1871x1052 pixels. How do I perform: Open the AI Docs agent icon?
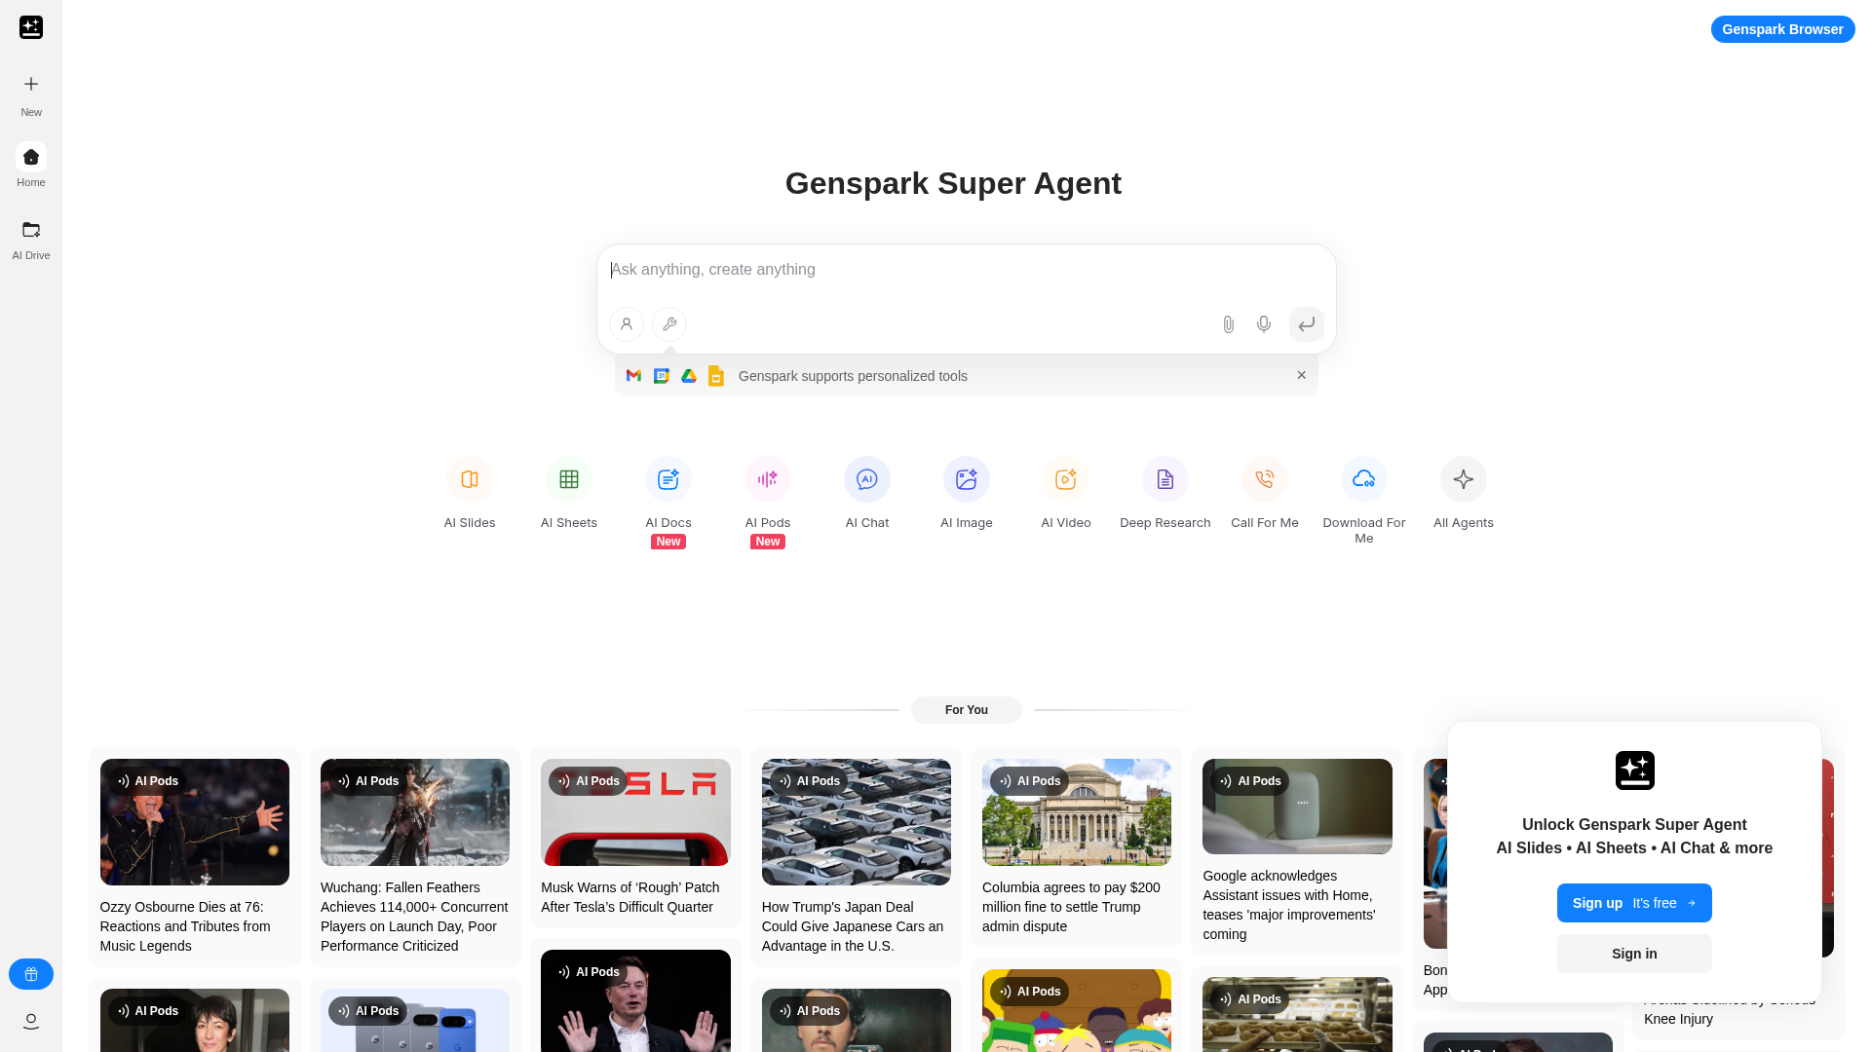point(668,479)
